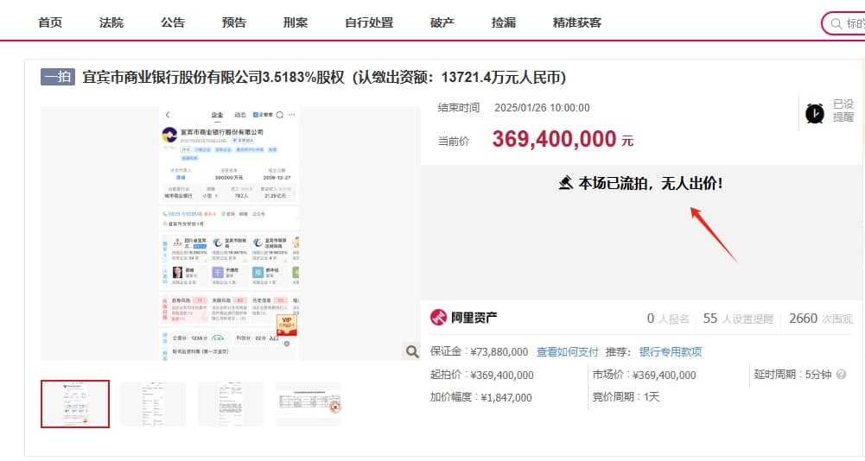Toggle the 已设提醒 reminder setting
This screenshot has width=865, height=461.
click(843, 111)
